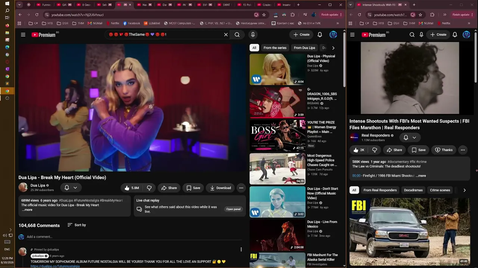Clear the search box in left YouTube window
The image size is (478, 268).
point(226,35)
